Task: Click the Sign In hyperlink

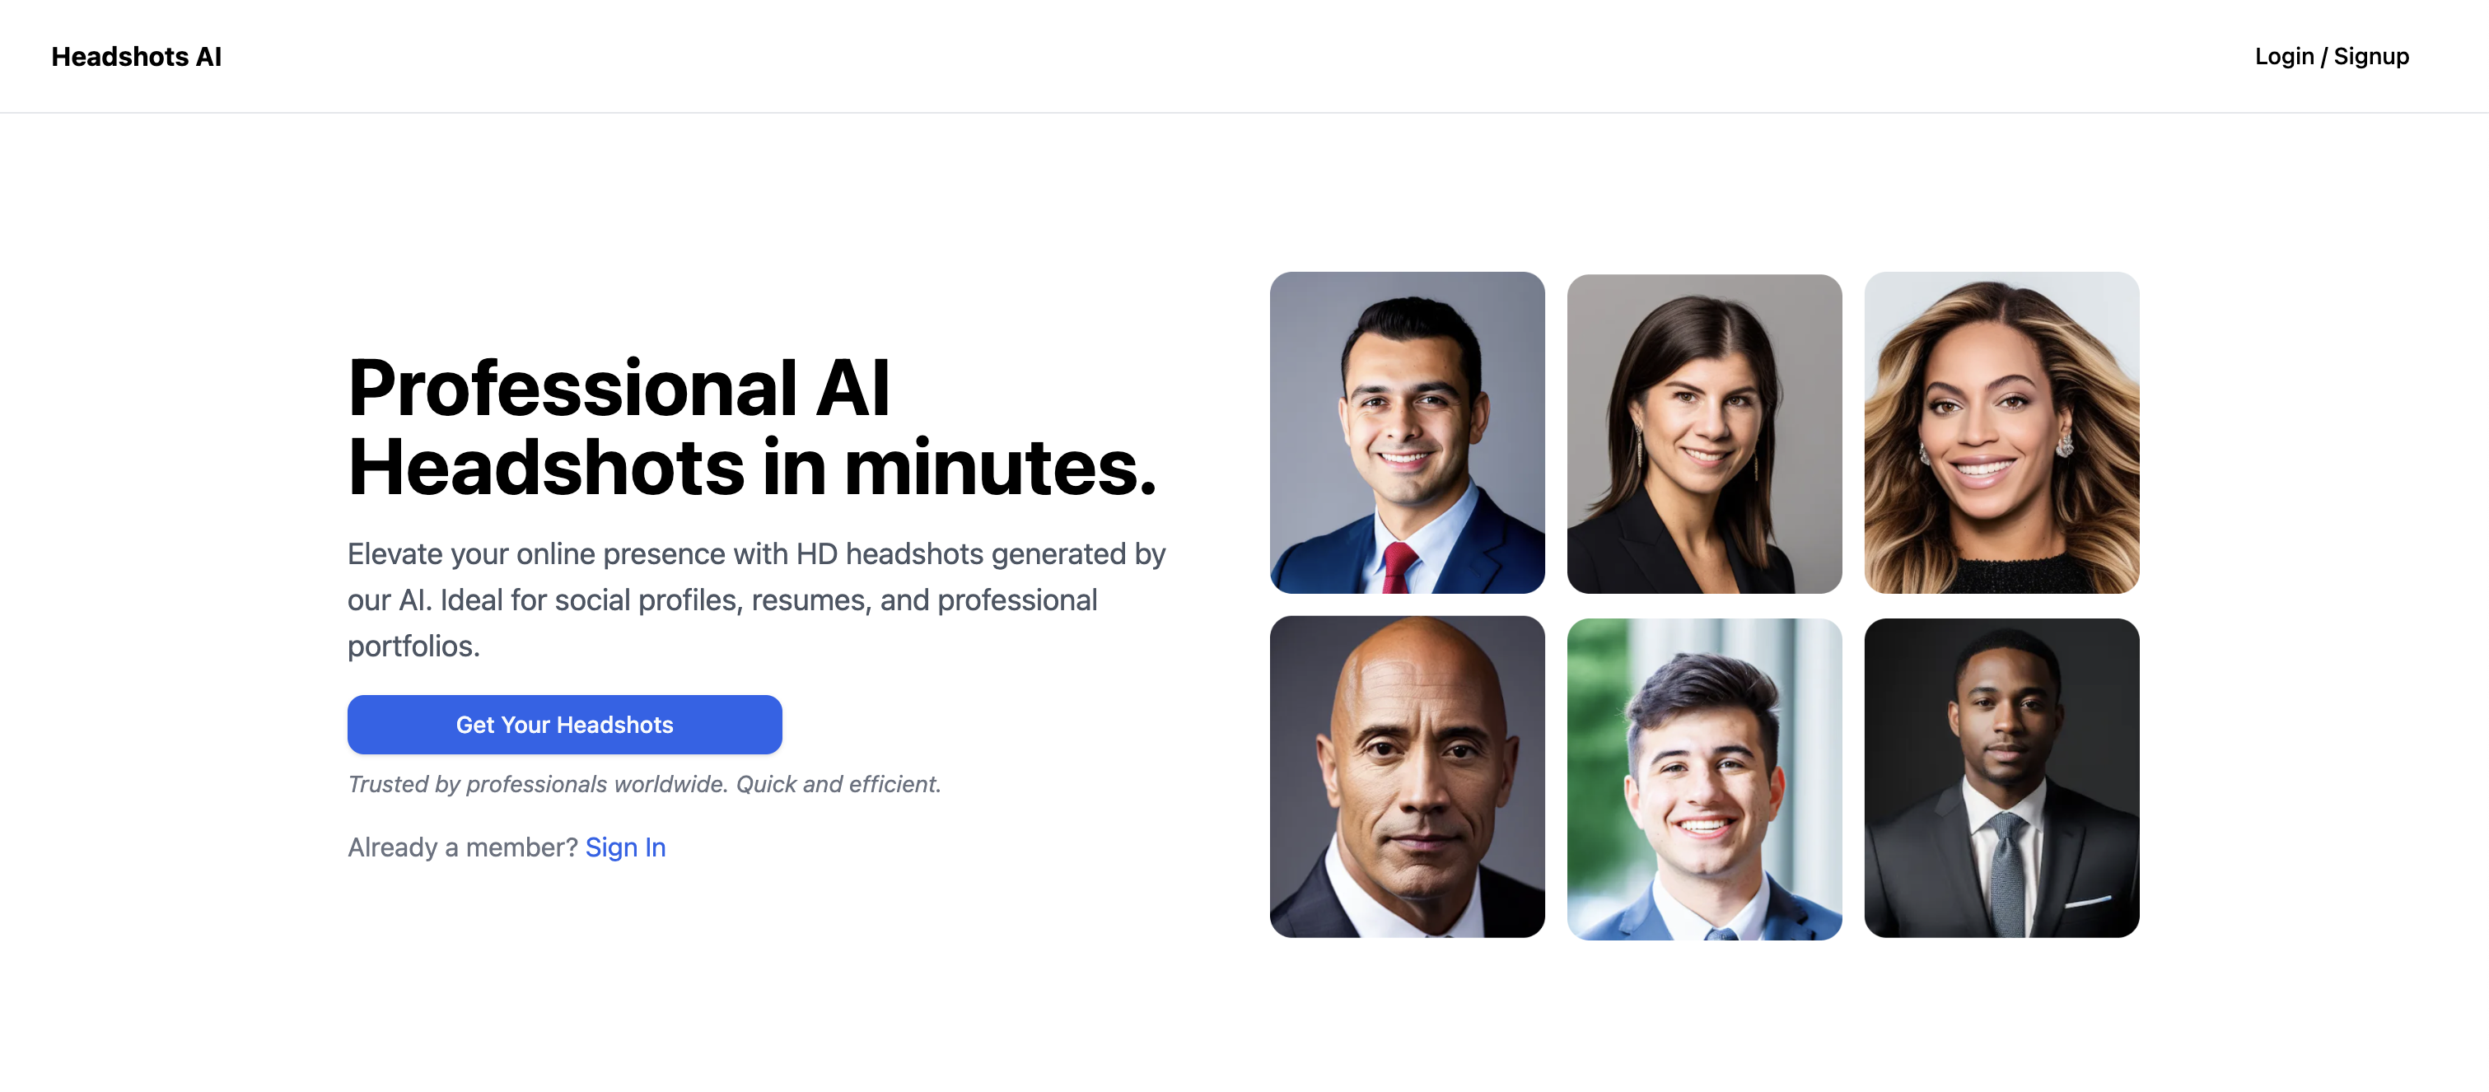Action: point(625,846)
